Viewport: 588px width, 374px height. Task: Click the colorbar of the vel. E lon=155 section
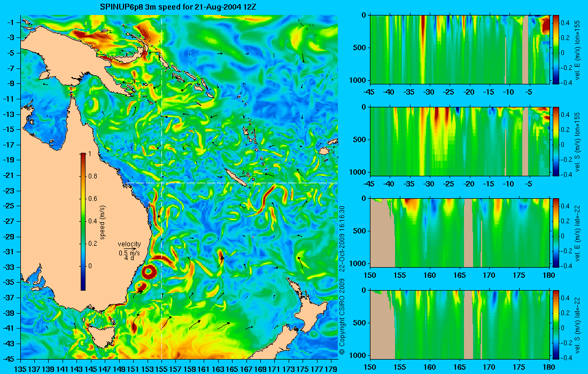555,49
